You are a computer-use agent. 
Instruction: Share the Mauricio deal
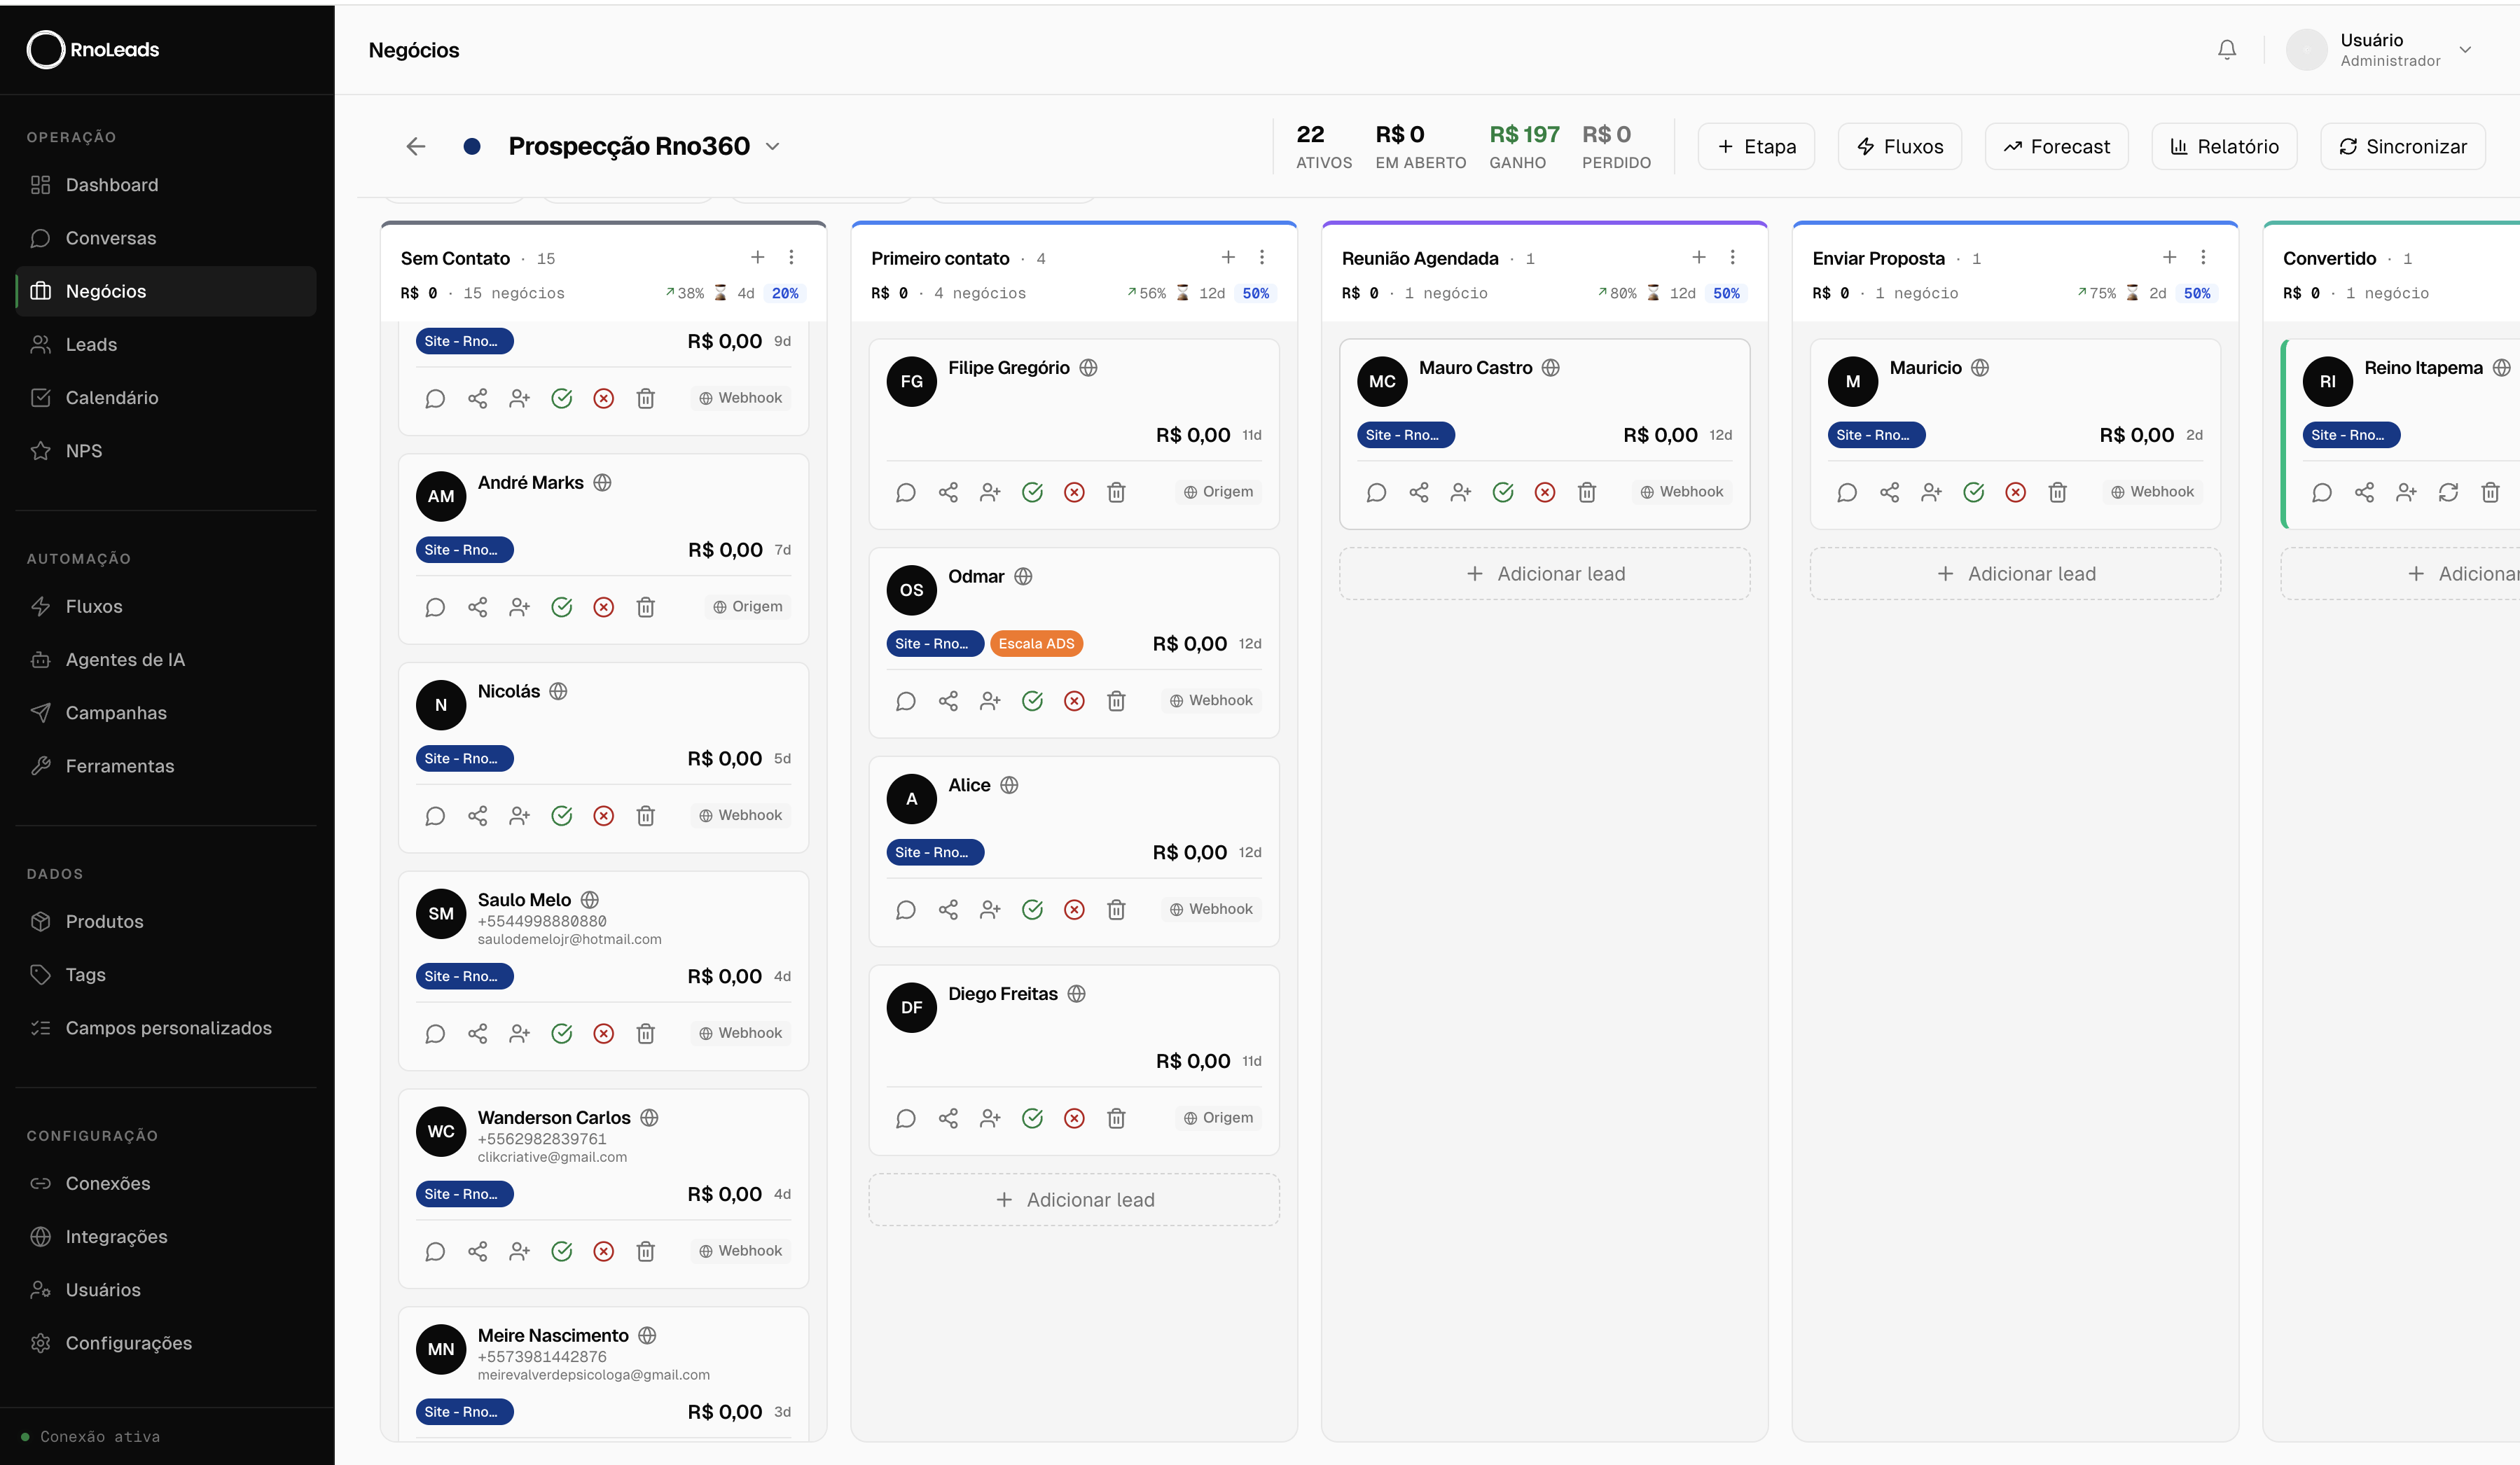tap(1889, 492)
